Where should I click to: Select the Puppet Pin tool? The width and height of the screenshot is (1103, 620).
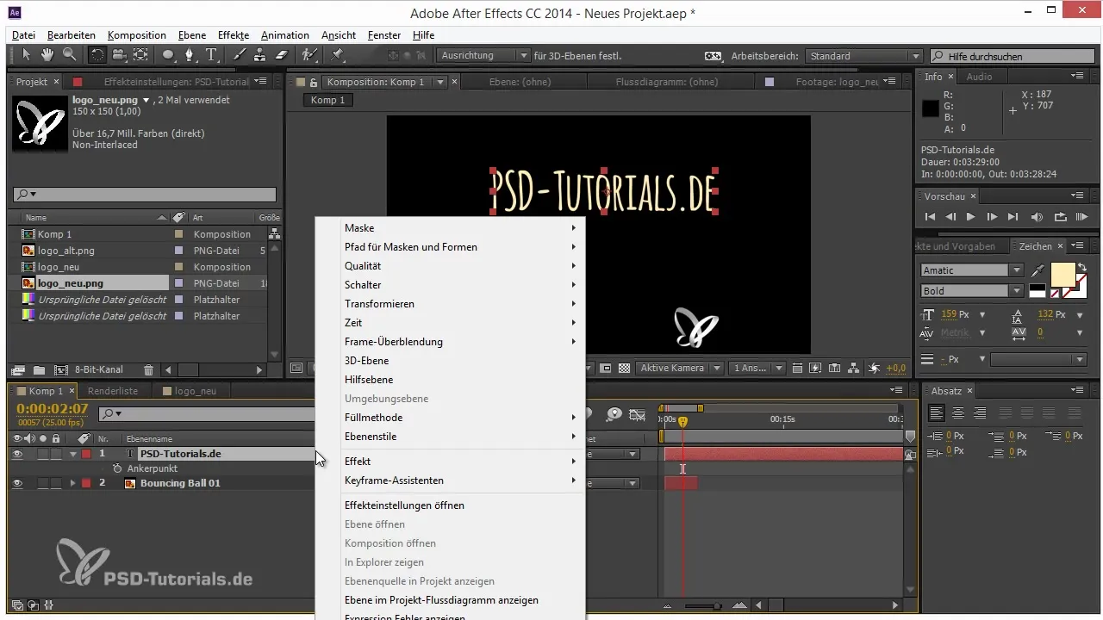(x=337, y=55)
